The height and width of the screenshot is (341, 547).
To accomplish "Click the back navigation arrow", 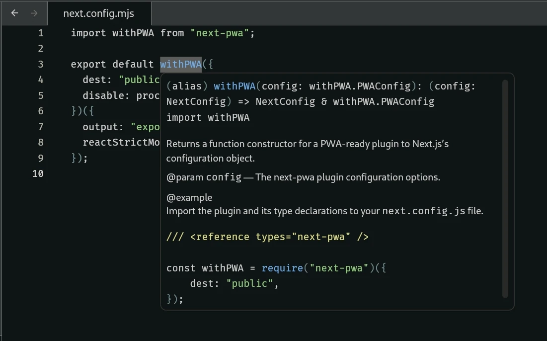I will [x=14, y=13].
